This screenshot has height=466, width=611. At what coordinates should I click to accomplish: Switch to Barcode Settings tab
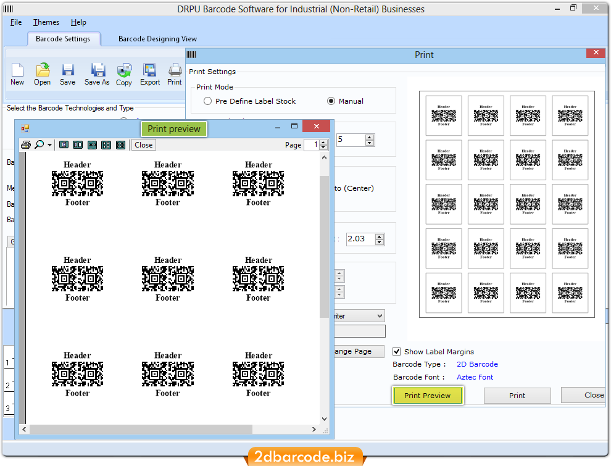tap(63, 38)
